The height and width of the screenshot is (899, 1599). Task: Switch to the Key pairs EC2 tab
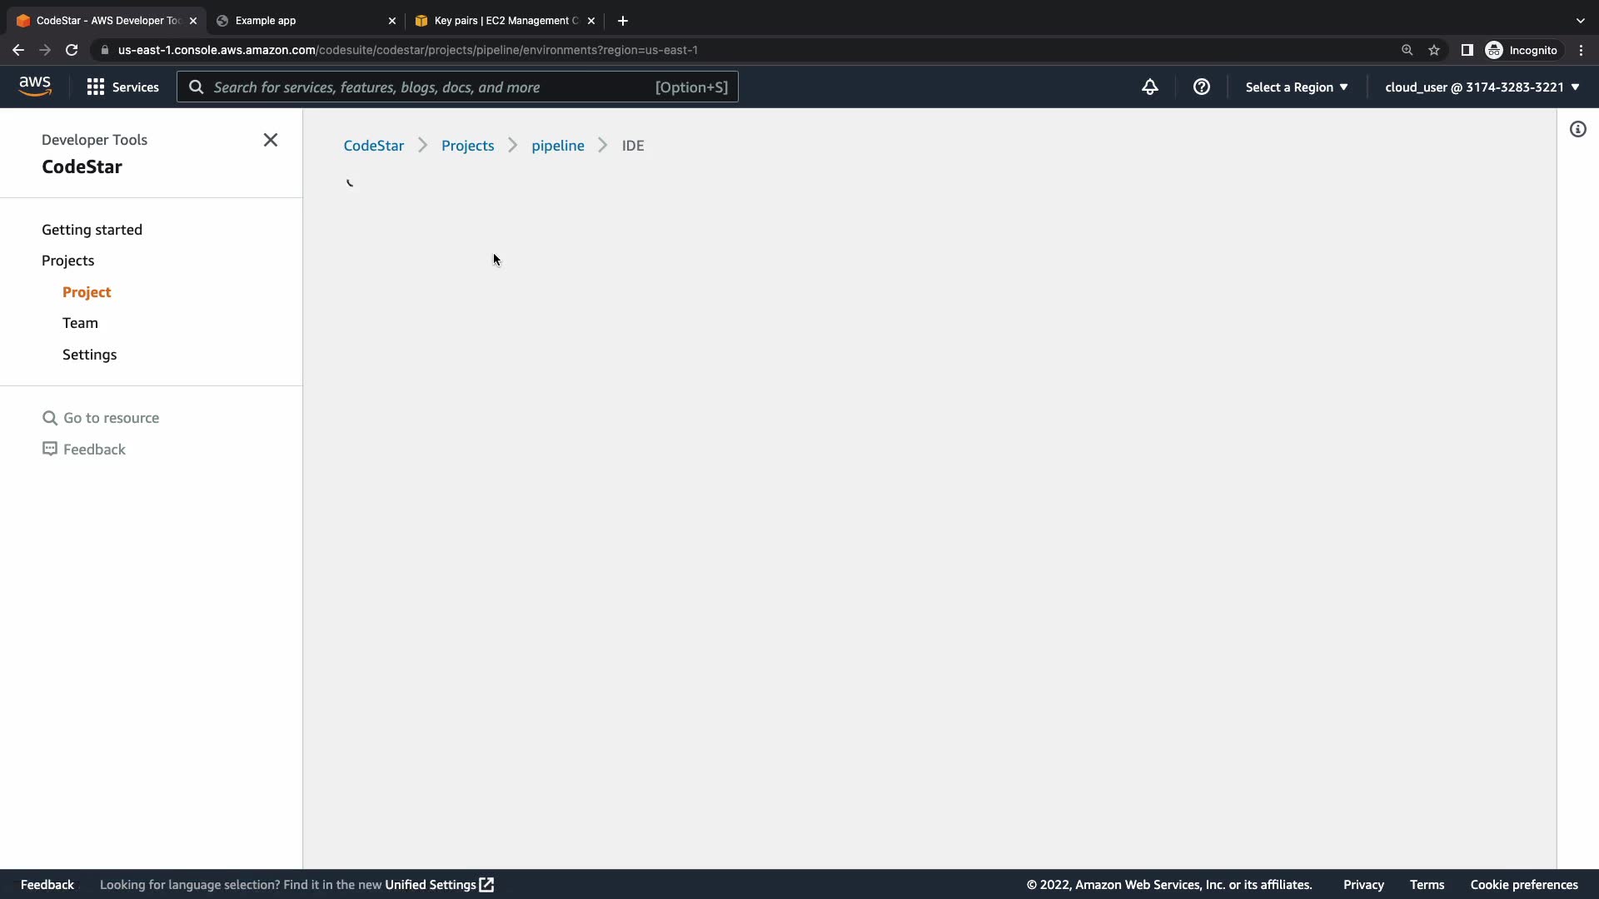click(x=505, y=21)
